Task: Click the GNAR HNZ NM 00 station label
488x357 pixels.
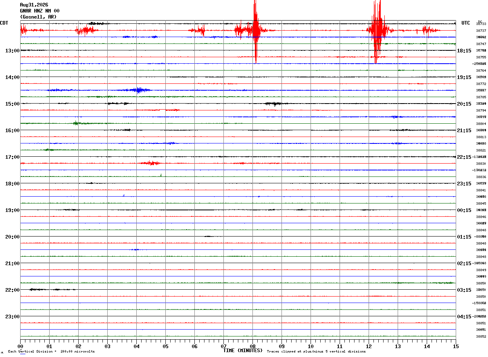Action: 40,11
